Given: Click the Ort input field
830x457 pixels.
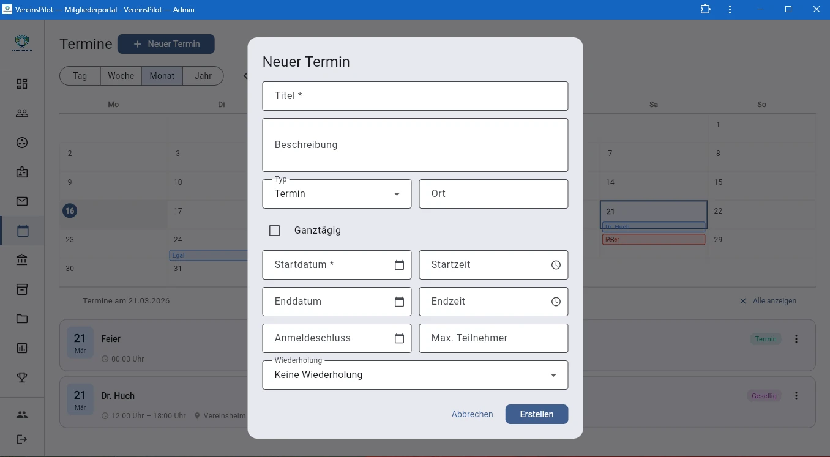Looking at the screenshot, I should [493, 193].
